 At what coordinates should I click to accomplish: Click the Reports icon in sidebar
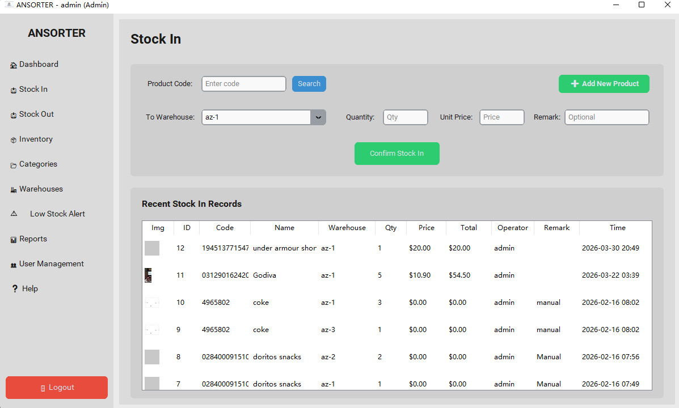click(14, 239)
